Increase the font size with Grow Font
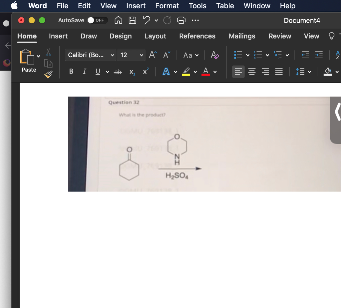 tap(152, 55)
